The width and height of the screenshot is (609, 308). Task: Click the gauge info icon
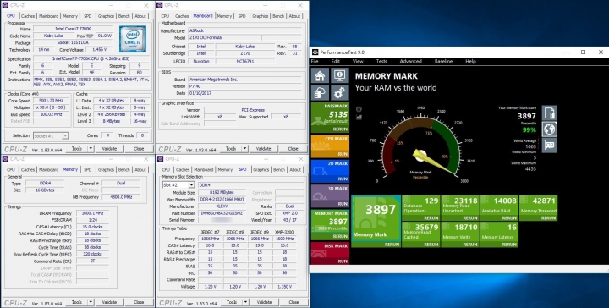pos(359,109)
